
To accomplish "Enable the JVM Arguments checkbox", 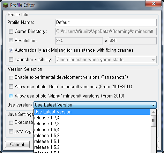I will 11,131.
